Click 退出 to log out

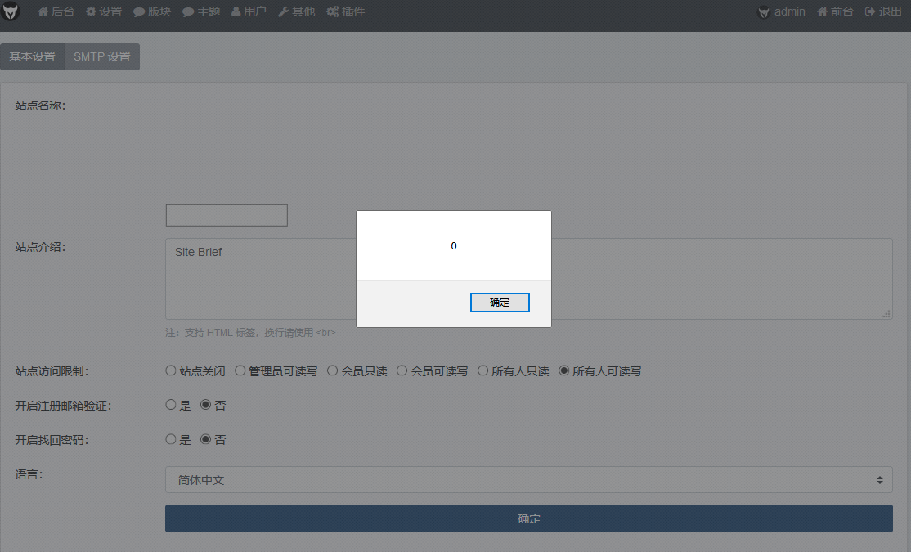tap(883, 11)
